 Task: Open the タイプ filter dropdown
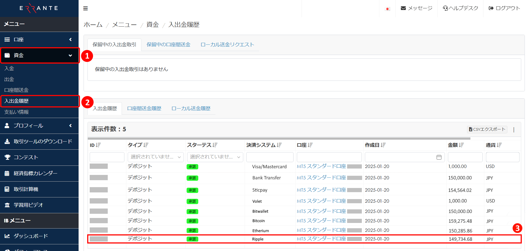pyautogui.click(x=156, y=157)
